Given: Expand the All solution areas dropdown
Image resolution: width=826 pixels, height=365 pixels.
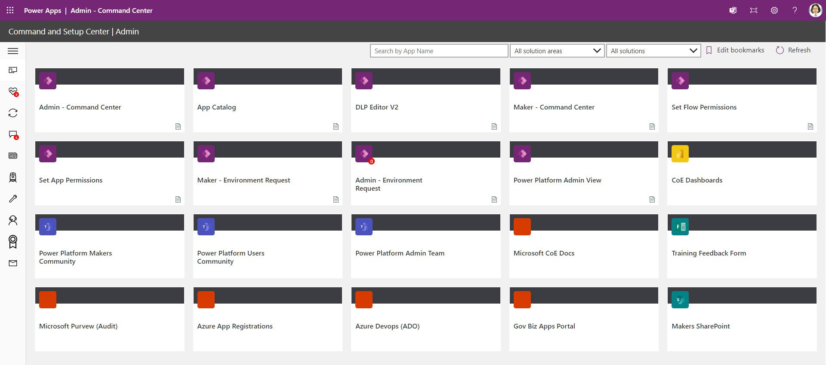Looking at the screenshot, I should coord(557,51).
